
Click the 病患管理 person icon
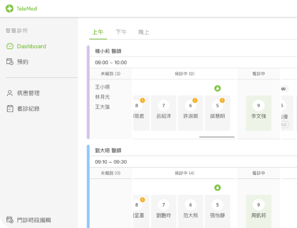pos(10,93)
